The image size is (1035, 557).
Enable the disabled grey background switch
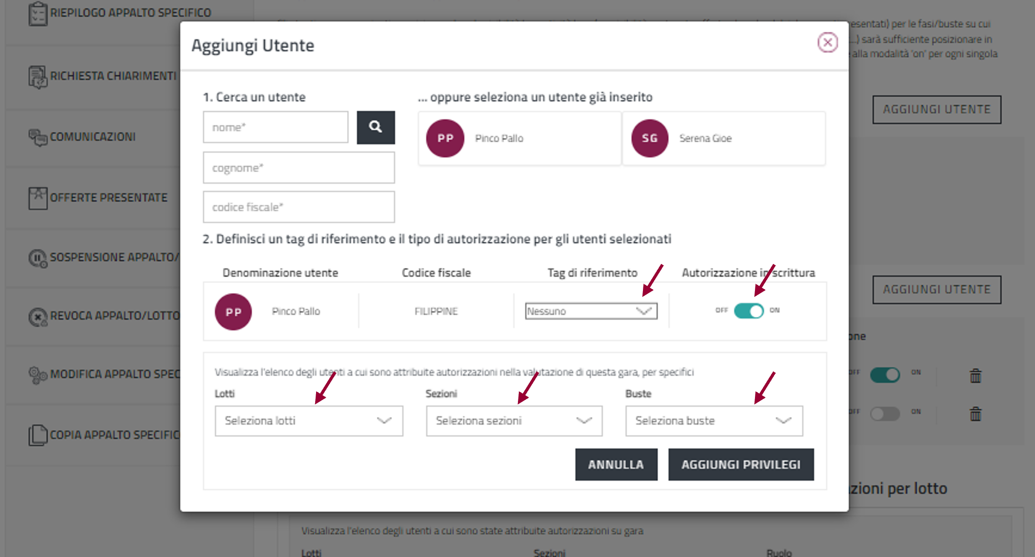click(x=885, y=414)
